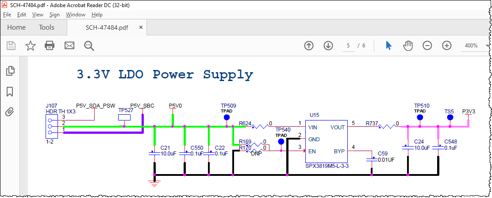Screen dimensions: 492x198
Task: Zoom in with the plus button
Action: tap(446, 46)
